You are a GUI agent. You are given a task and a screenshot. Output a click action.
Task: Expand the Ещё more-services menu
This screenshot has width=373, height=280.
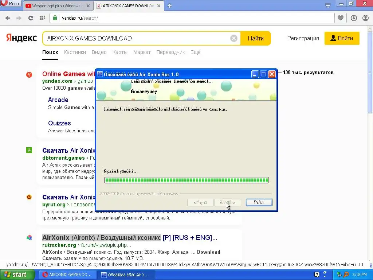click(196, 52)
